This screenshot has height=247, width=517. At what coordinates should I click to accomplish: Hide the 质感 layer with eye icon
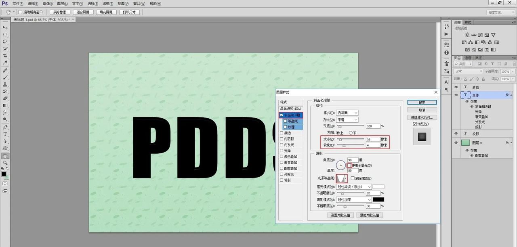click(x=456, y=87)
